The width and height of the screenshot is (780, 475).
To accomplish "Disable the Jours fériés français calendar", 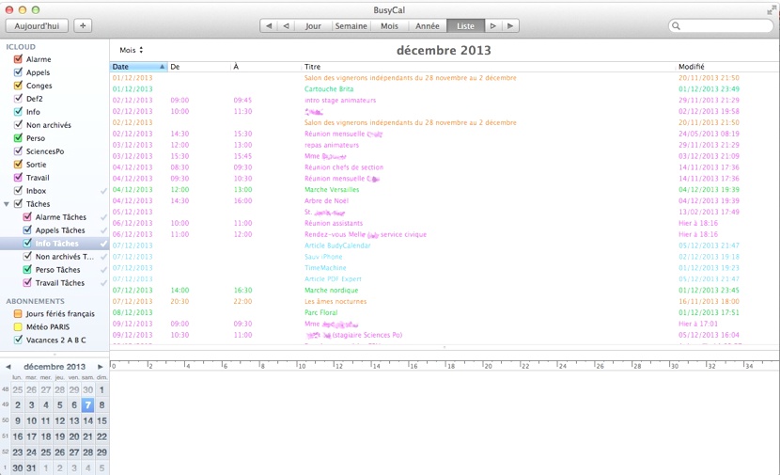I will pyautogui.click(x=18, y=313).
